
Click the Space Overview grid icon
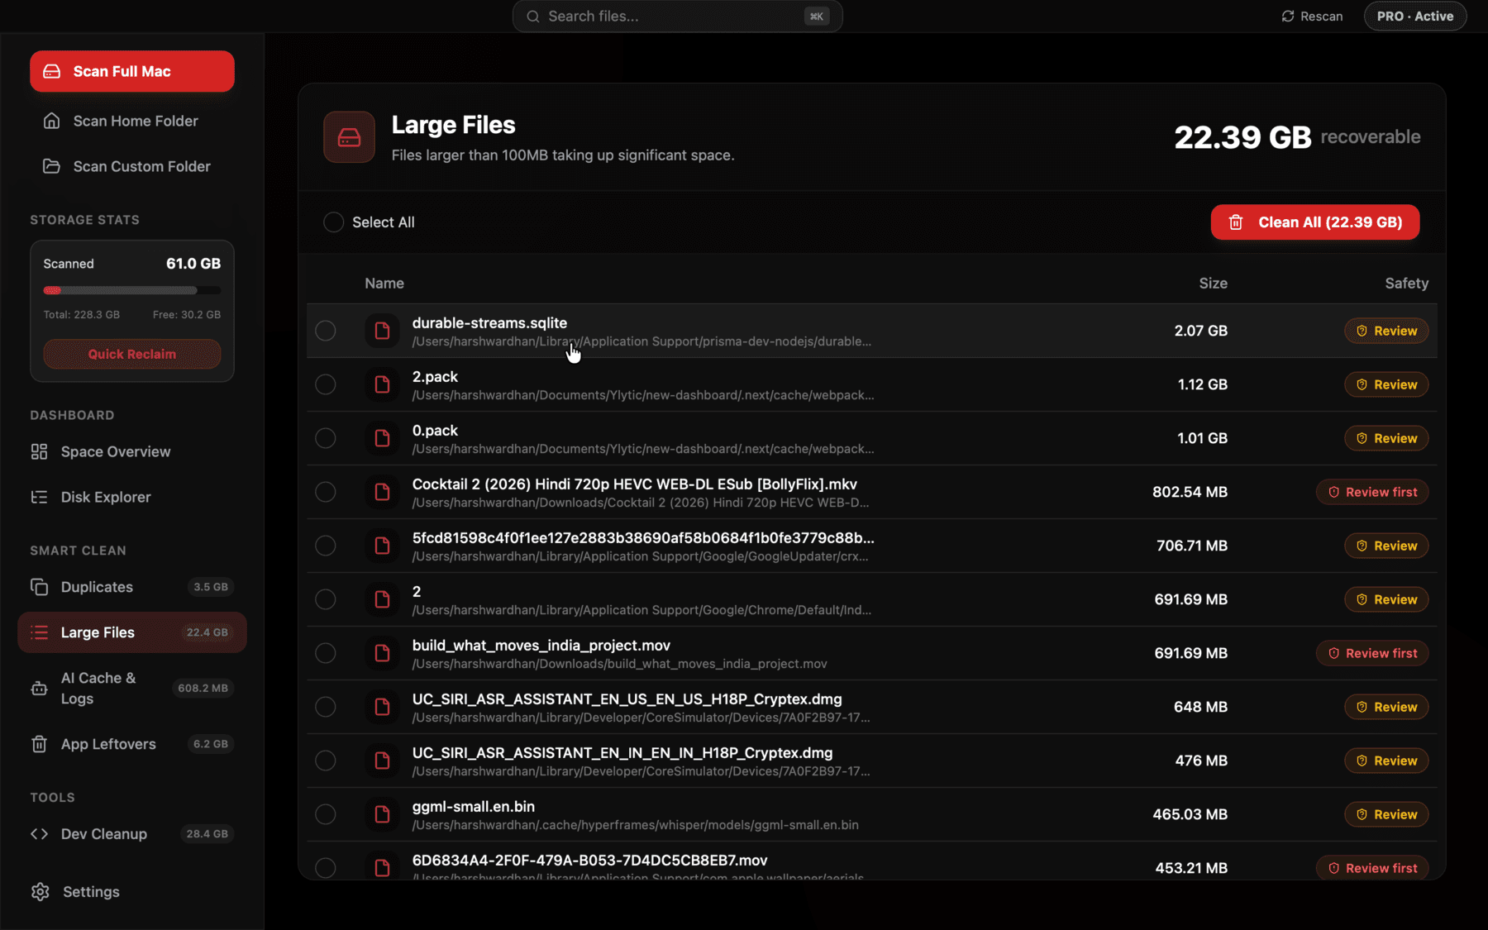(x=39, y=451)
